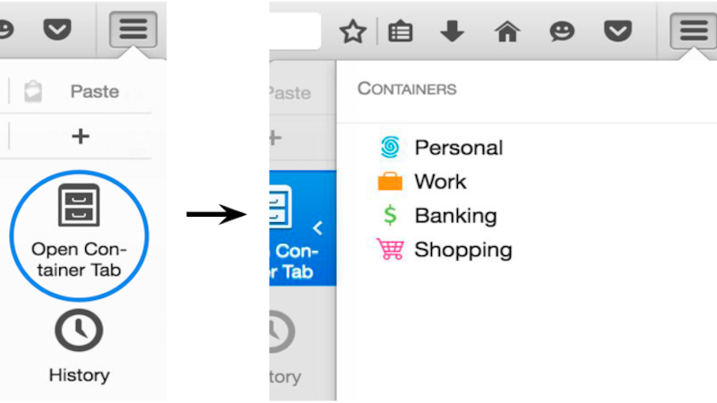This screenshot has height=403, width=717.
Task: Click the highlighted Container Tab blue item
Action: [x=303, y=228]
